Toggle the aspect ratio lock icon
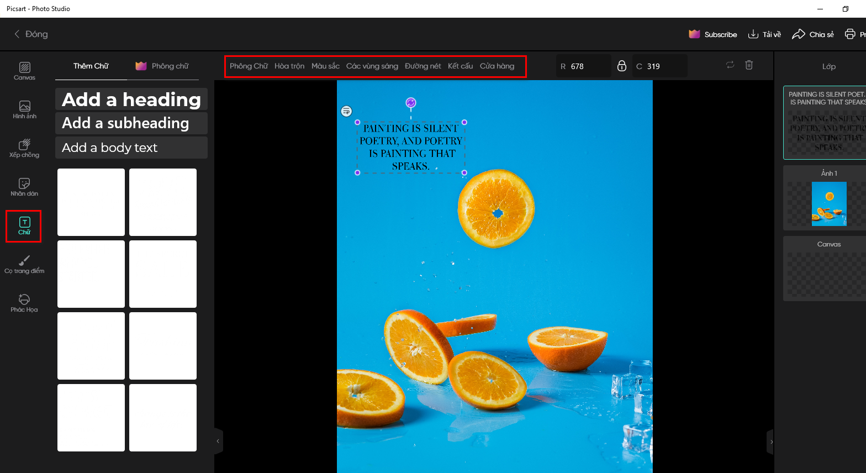 622,66
